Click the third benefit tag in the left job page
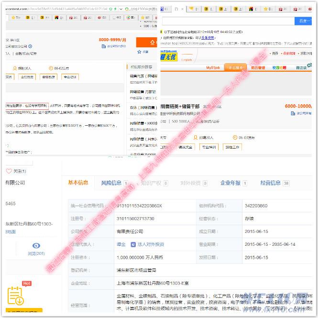 [48, 77]
